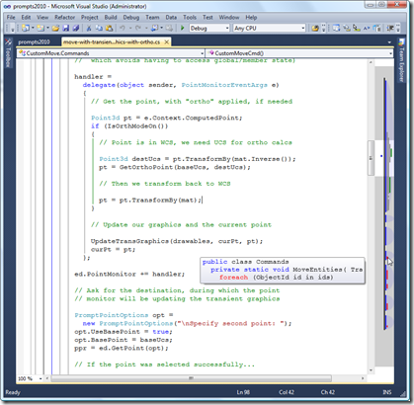Save the current file with the floppy icon
This screenshot has width=414, height=405.
point(65,29)
